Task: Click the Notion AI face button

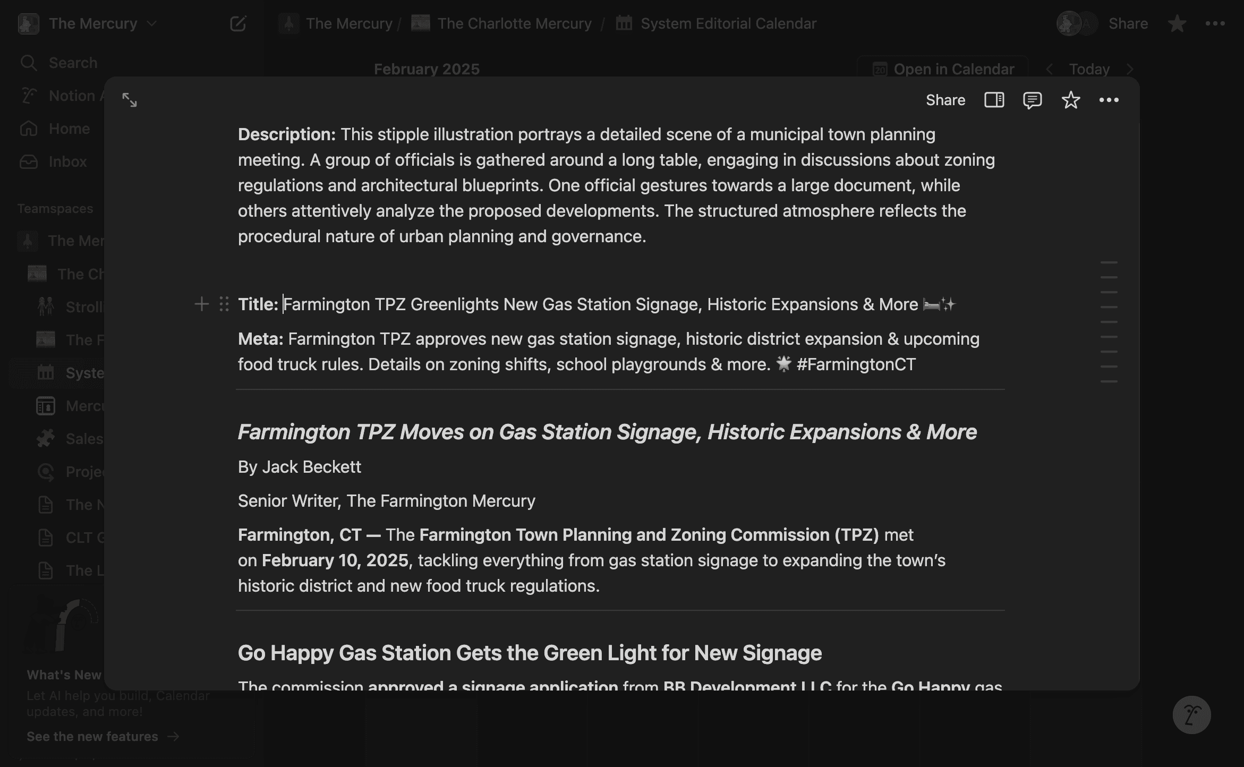Action: click(x=1191, y=714)
